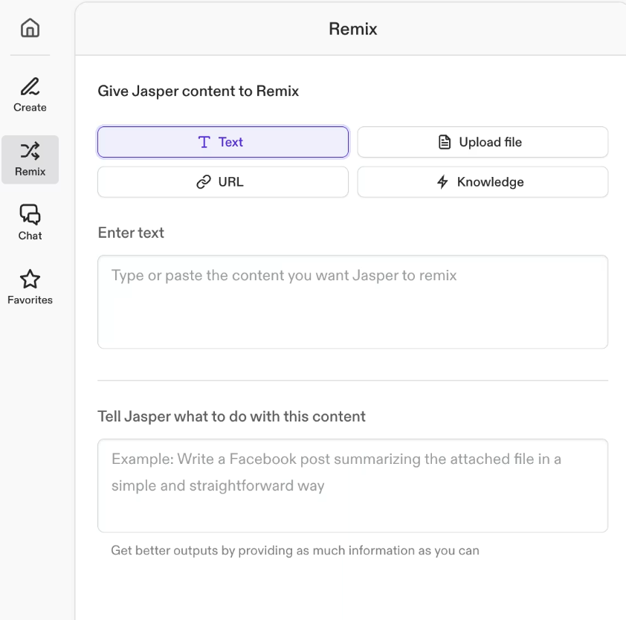Click the Chat label in sidebar

30,236
